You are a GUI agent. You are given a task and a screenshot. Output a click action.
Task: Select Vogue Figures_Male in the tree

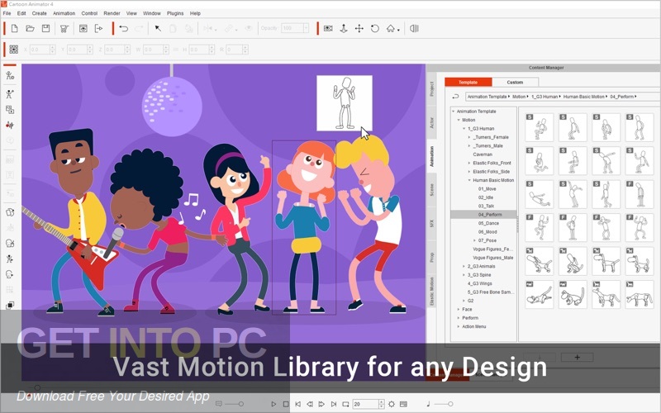pyautogui.click(x=492, y=258)
